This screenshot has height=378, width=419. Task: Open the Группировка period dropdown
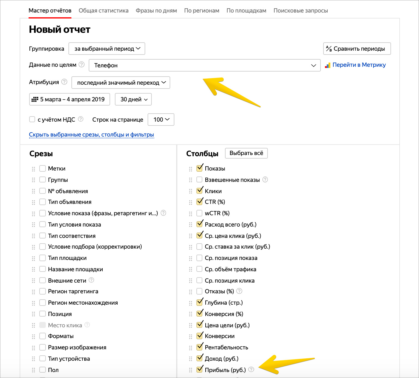107,49
